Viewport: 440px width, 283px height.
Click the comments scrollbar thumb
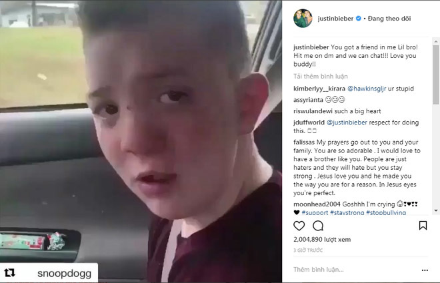point(436,75)
